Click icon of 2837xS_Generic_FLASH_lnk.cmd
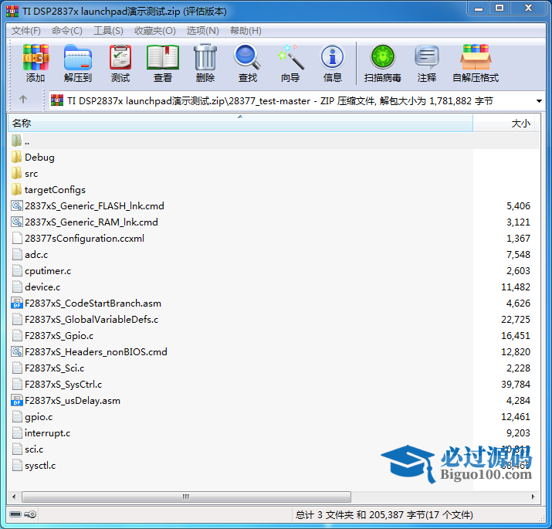The image size is (552, 529). click(x=17, y=205)
